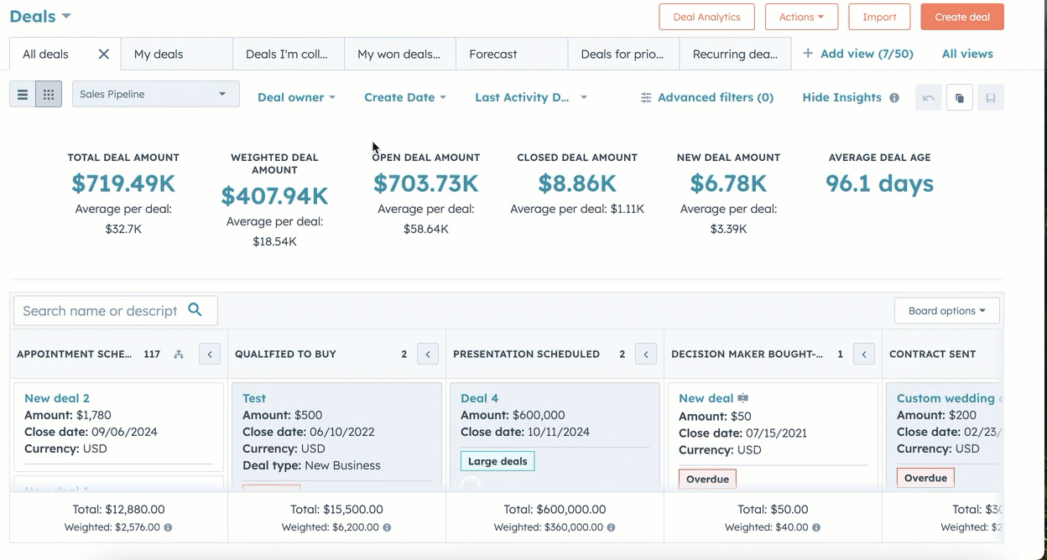Click automation icon in Appointment Scheduled column
Viewport: 1047px width, 560px height.
pos(179,355)
